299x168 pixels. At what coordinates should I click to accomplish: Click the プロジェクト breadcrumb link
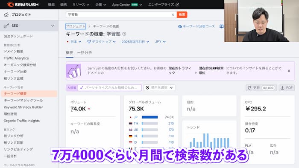(x=76, y=26)
